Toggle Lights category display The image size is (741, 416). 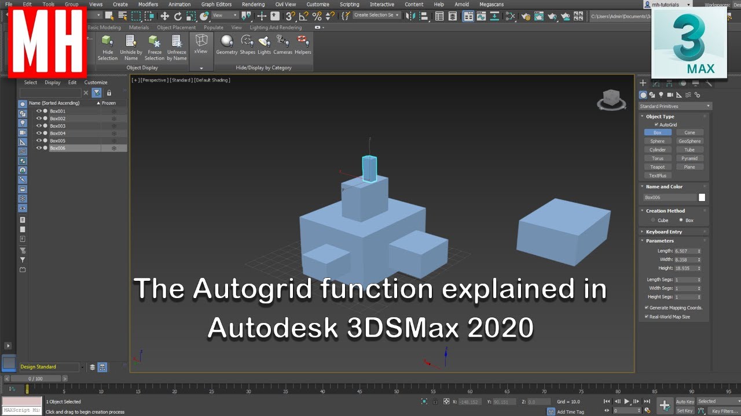coord(264,44)
